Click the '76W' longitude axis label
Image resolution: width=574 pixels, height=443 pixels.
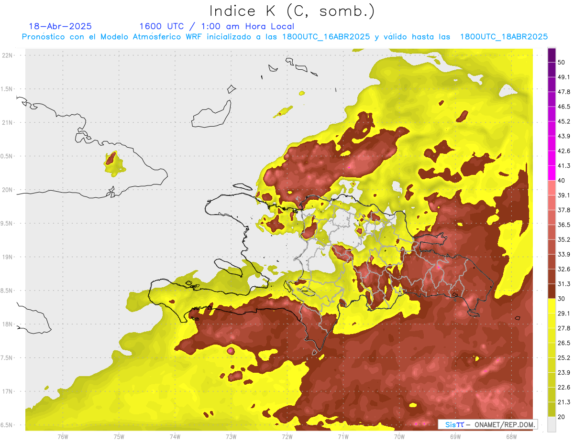pyautogui.click(x=63, y=437)
